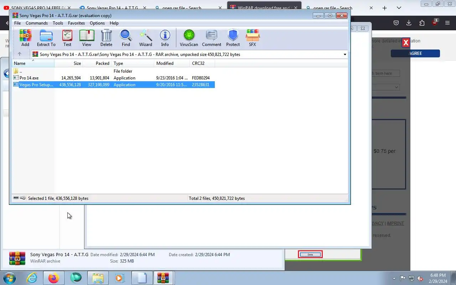Click the Delete trash icon
This screenshot has height=285, width=456.
click(x=106, y=38)
